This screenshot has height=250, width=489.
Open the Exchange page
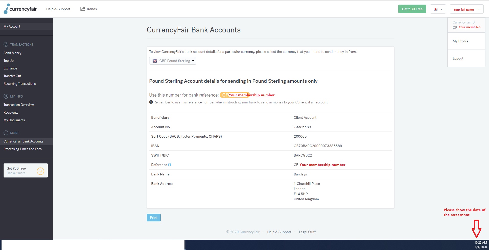[10, 68]
